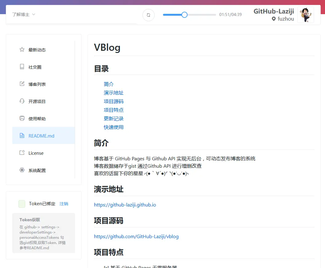Click the document icon beside README.md
The image size is (325, 268).
(22, 136)
